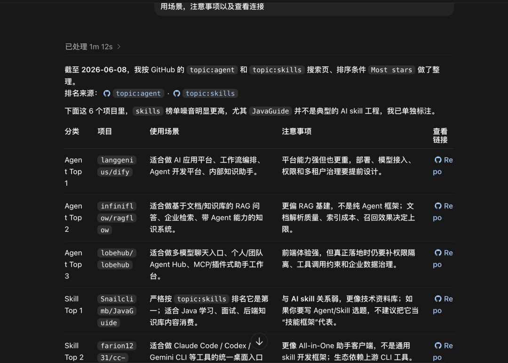Click the 项目 column header
Image resolution: width=508 pixels, height=363 pixels.
104,132
